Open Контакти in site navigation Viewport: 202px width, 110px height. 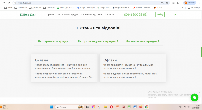point(109,14)
